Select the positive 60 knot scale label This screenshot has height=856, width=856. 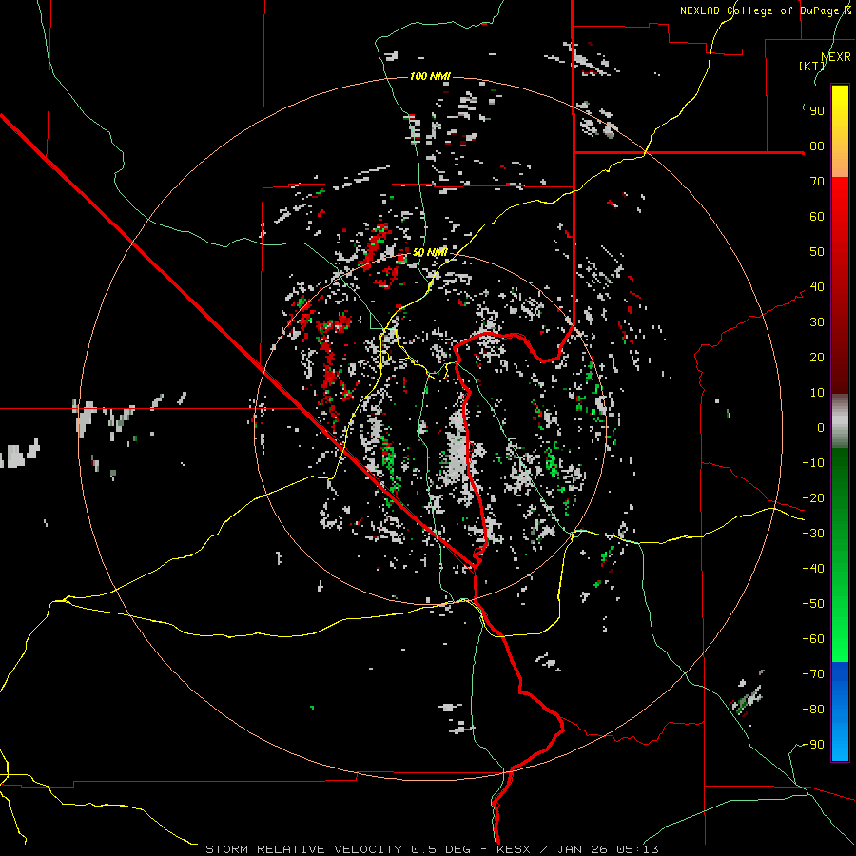[817, 216]
